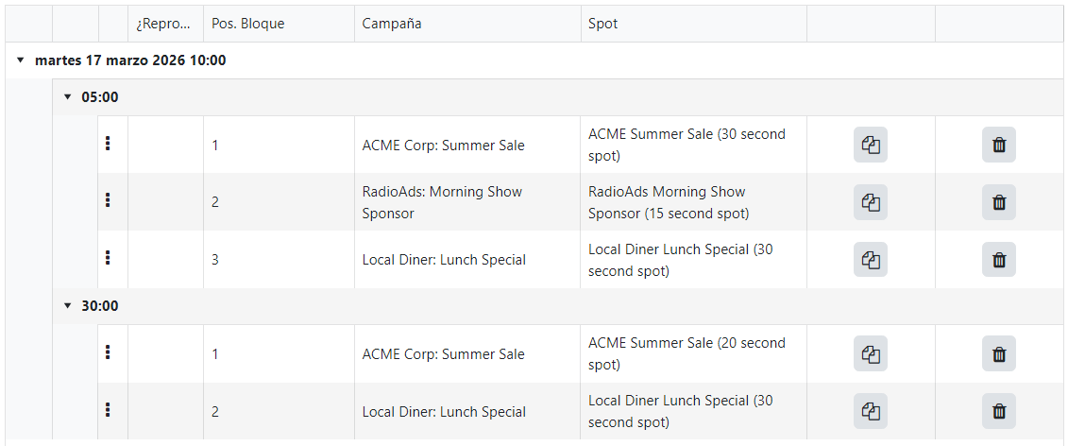1068x446 pixels.
Task: Select the Local Diner: Lunch Special cell in 30:00
Action: pos(467,411)
